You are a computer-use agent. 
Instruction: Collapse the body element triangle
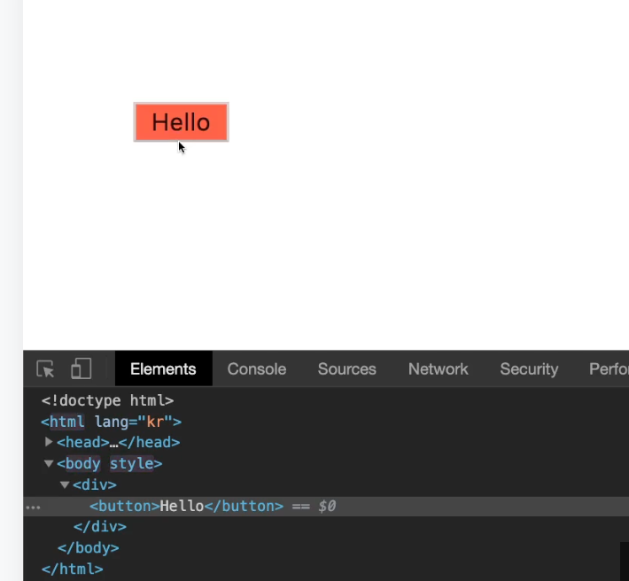pyautogui.click(x=49, y=463)
